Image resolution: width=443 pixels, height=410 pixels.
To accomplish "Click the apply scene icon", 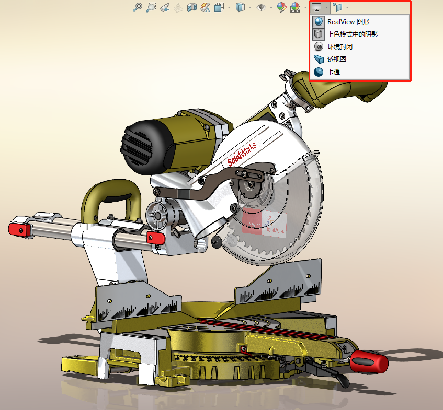I will pyautogui.click(x=294, y=7).
